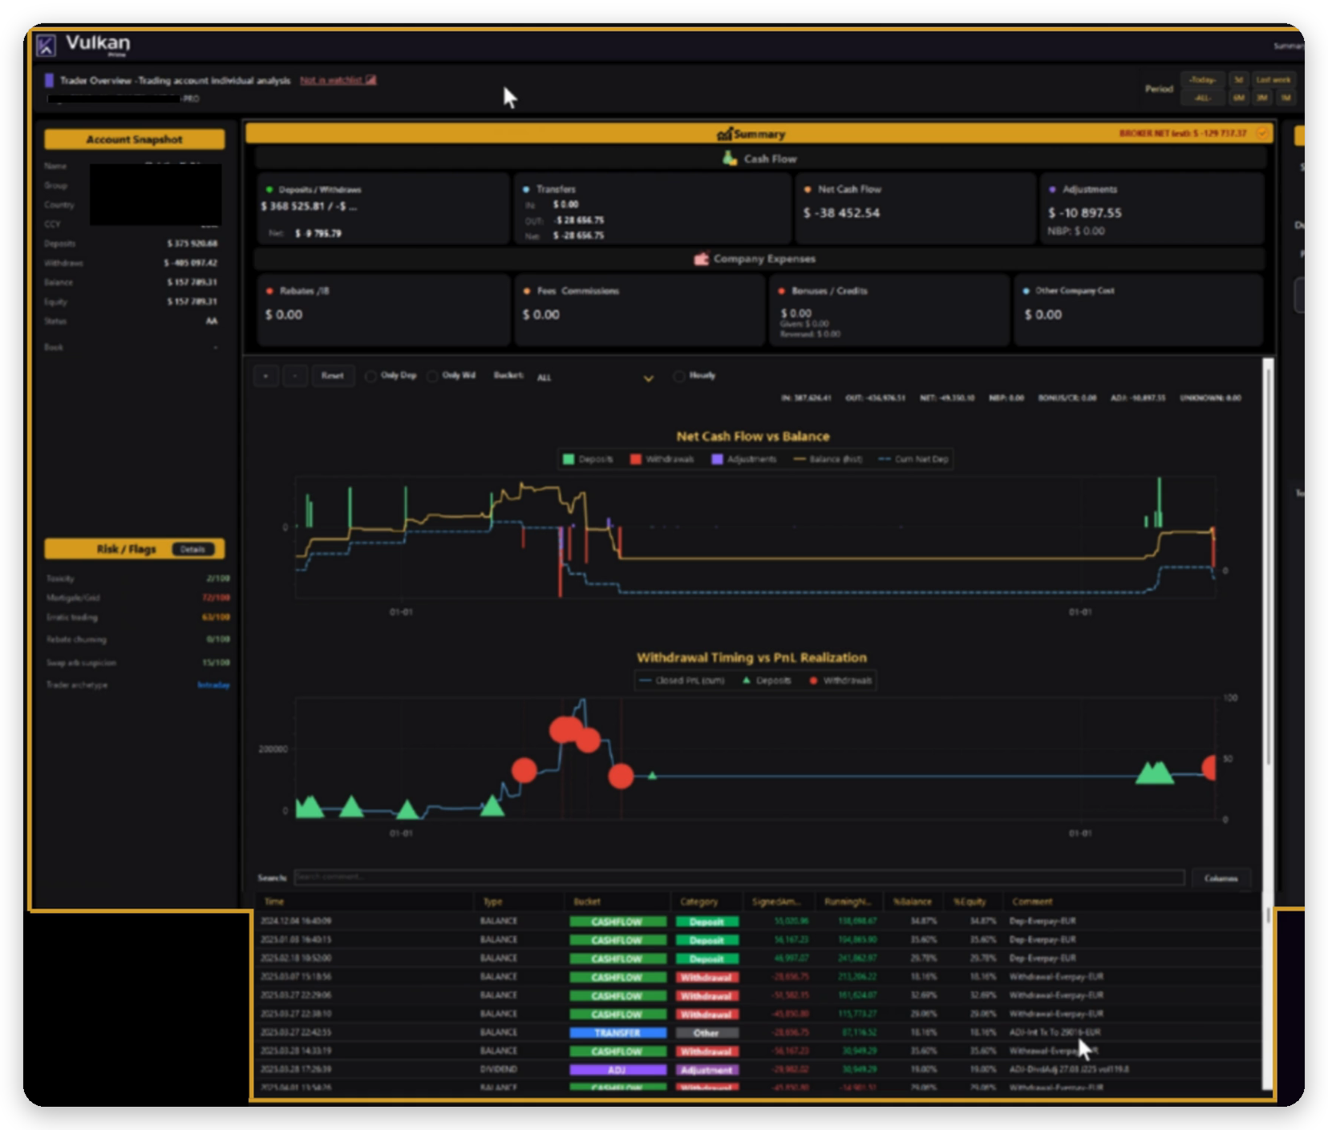This screenshot has height=1130, width=1328.
Task: Select the Last week period
Action: pos(1273,80)
